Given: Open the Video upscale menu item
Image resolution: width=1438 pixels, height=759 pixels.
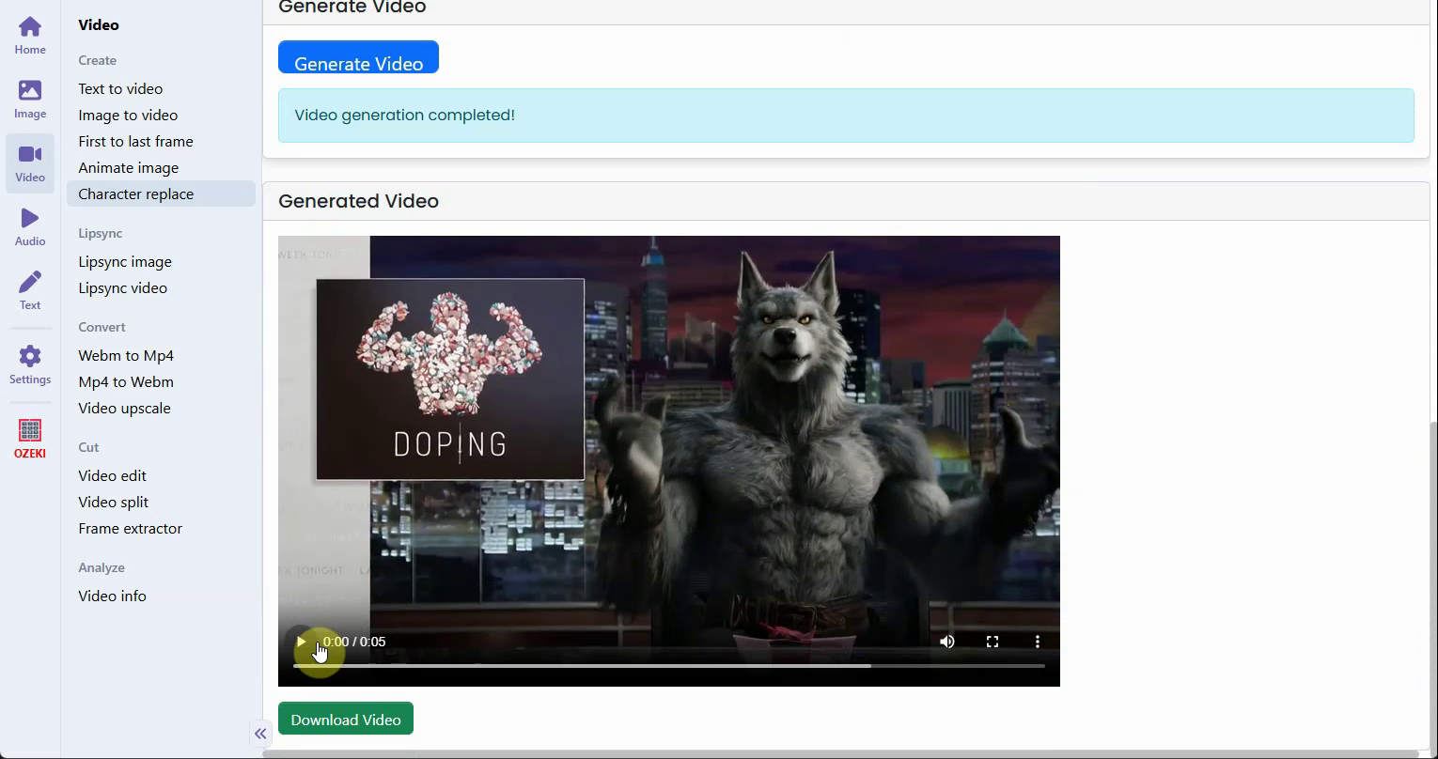Looking at the screenshot, I should tap(124, 408).
